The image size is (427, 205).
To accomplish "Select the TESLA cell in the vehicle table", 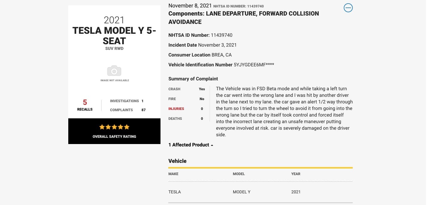I will tap(175, 192).
